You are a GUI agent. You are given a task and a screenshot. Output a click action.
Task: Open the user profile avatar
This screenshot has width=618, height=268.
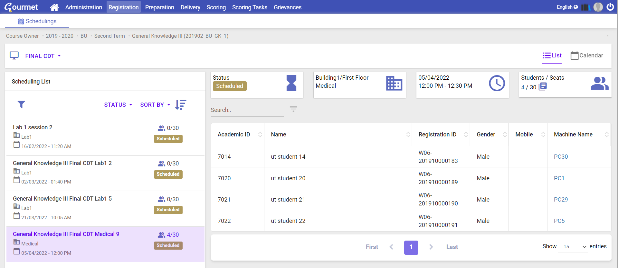click(598, 7)
